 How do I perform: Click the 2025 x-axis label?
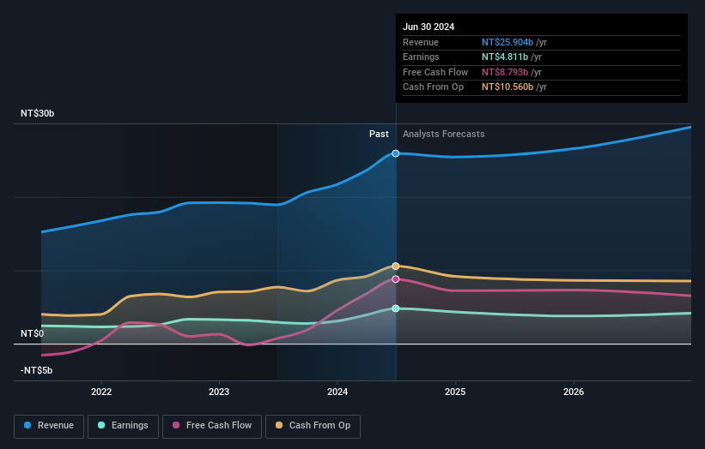point(455,392)
